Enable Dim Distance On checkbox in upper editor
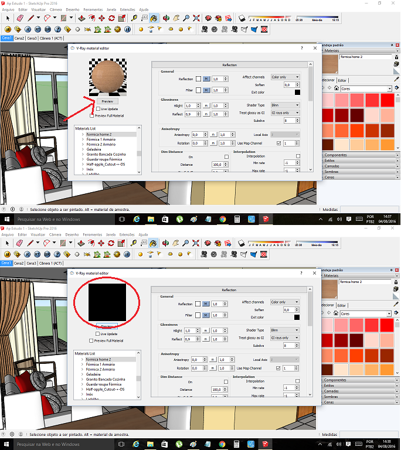This screenshot has height=450, width=401. [226, 157]
